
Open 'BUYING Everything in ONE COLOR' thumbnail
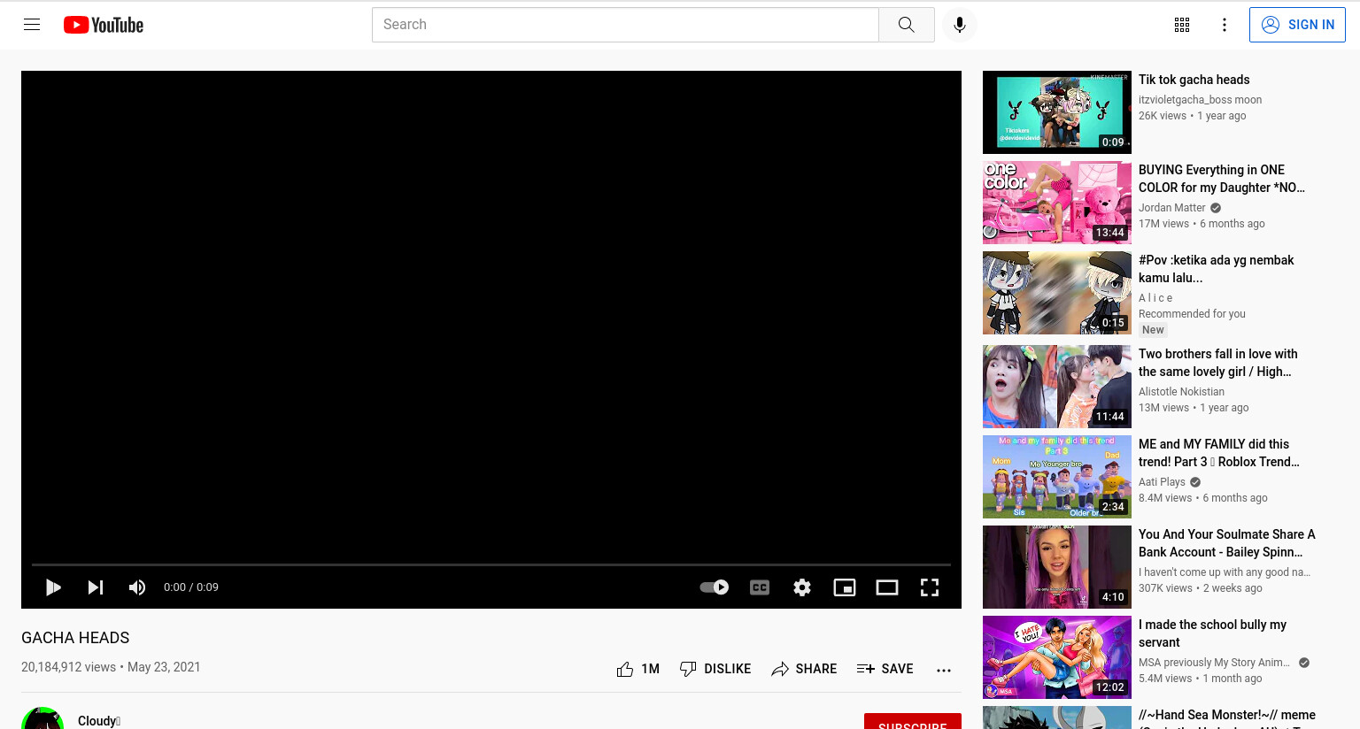tap(1057, 203)
